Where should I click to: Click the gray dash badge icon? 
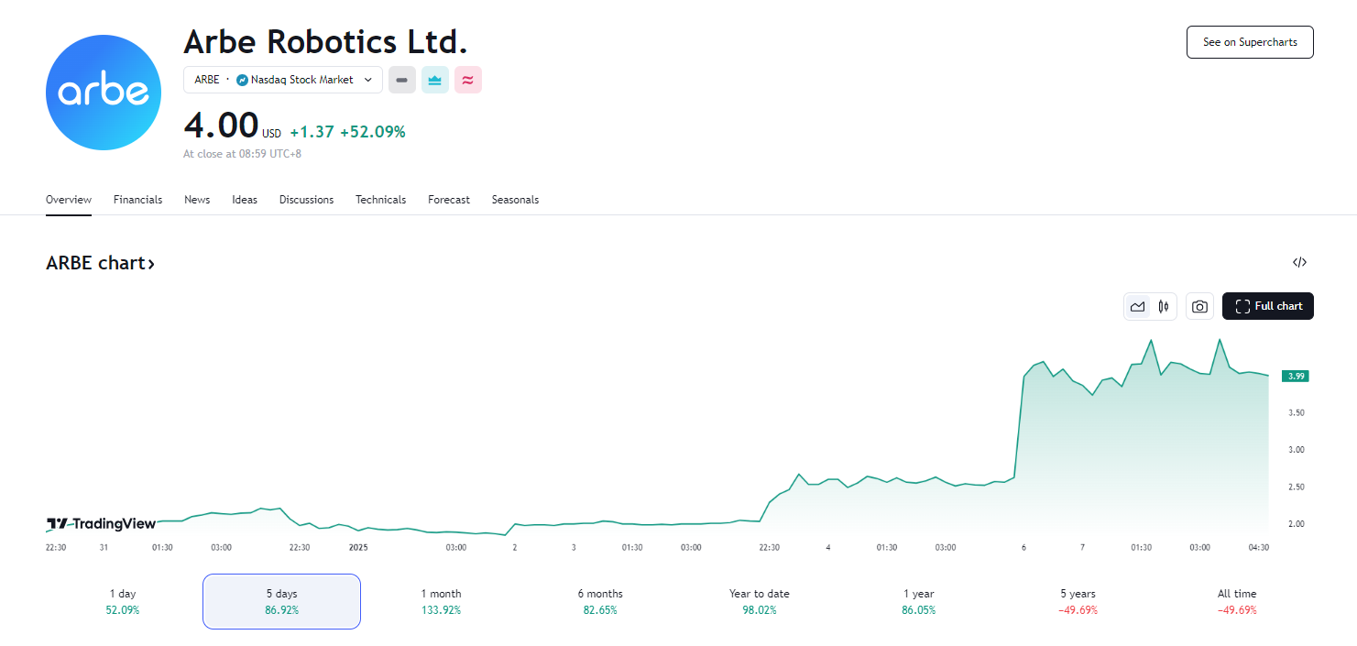tap(402, 80)
